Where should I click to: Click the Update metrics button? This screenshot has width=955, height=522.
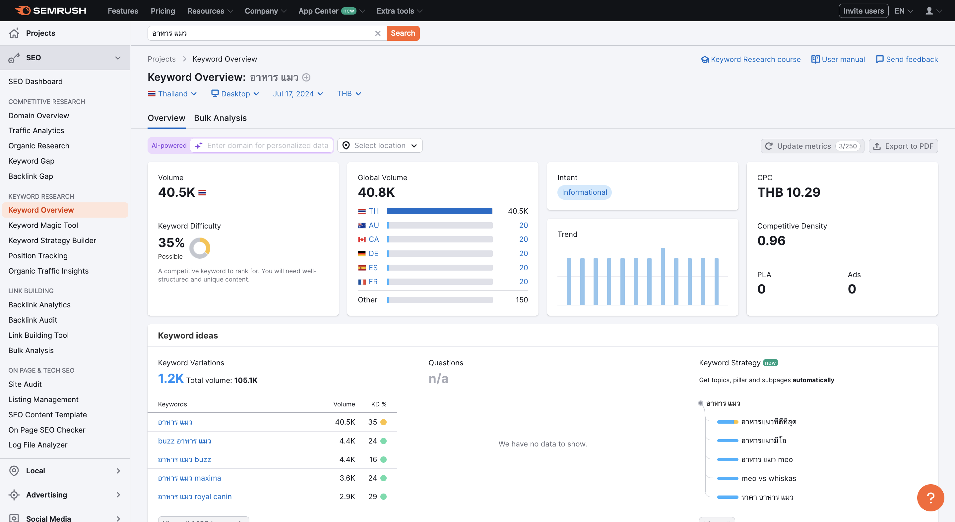click(812, 146)
